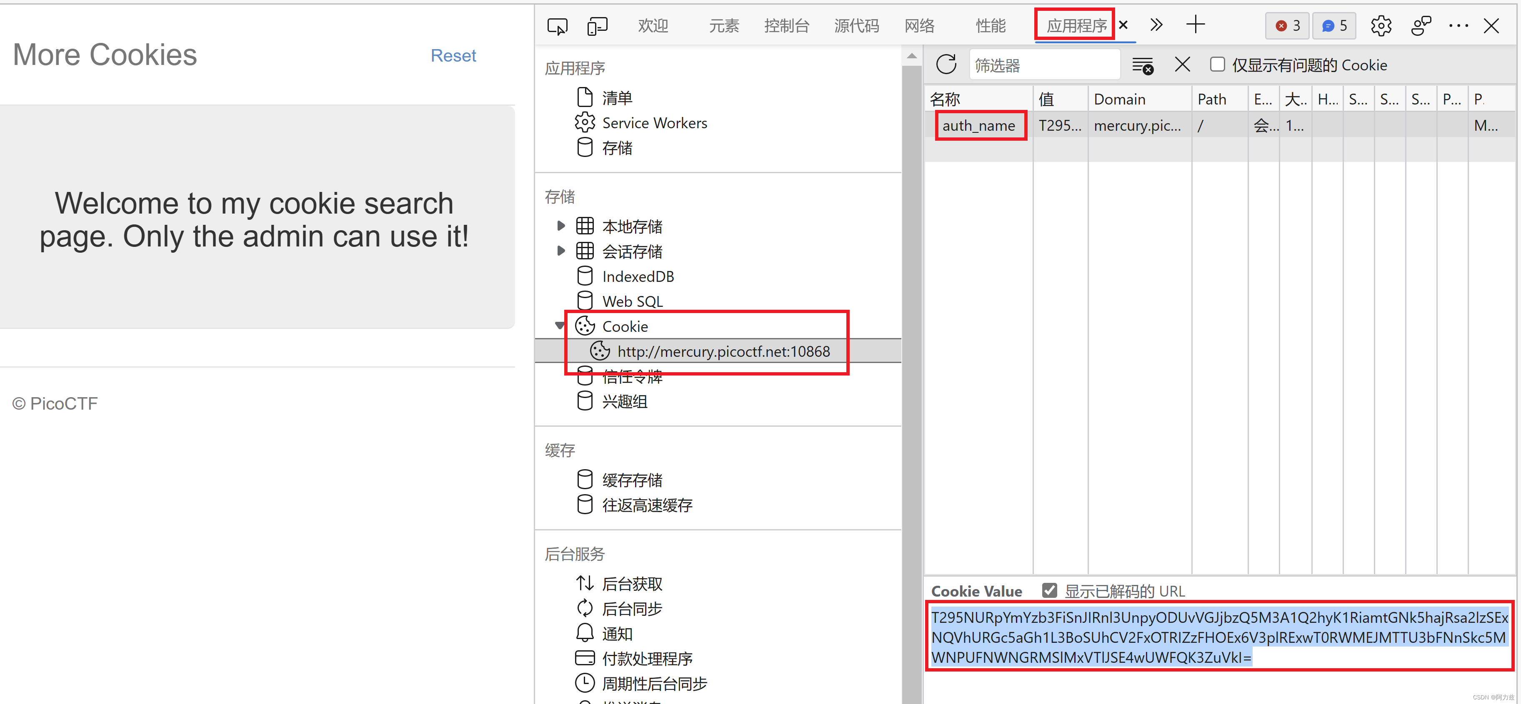Viewport: 1521px width, 704px height.
Task: Collapse the Cookie tree node
Action: [560, 325]
